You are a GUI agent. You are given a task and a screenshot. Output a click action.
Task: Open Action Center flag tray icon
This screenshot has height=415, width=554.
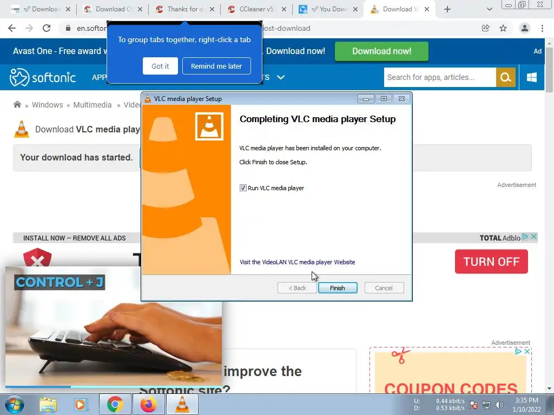tap(473, 405)
